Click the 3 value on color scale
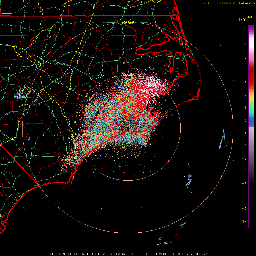 tap(245, 82)
